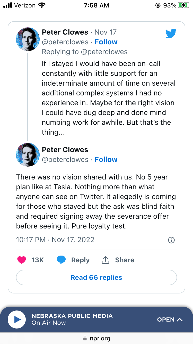Tap the npr.org address bar

click(97, 338)
